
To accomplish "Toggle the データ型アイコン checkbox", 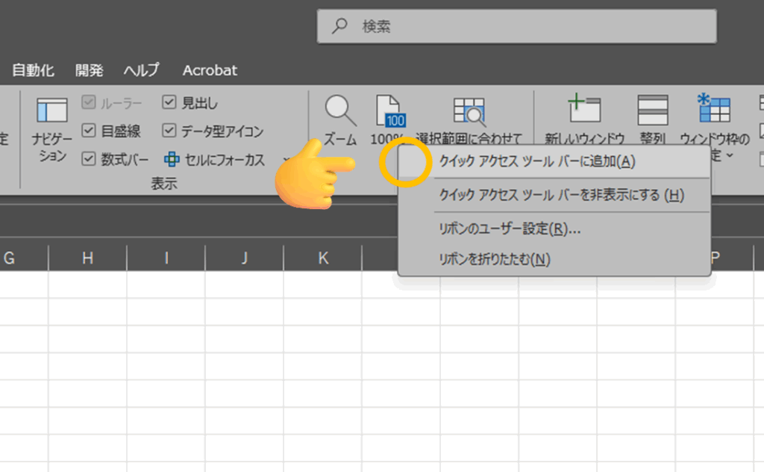I will [x=169, y=131].
